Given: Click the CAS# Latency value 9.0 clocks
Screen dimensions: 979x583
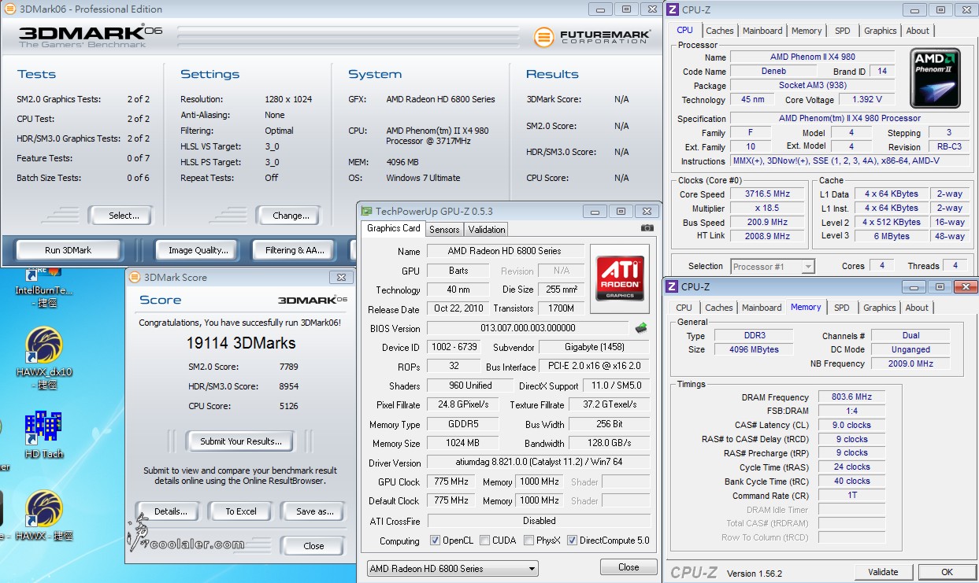Looking at the screenshot, I should (851, 425).
